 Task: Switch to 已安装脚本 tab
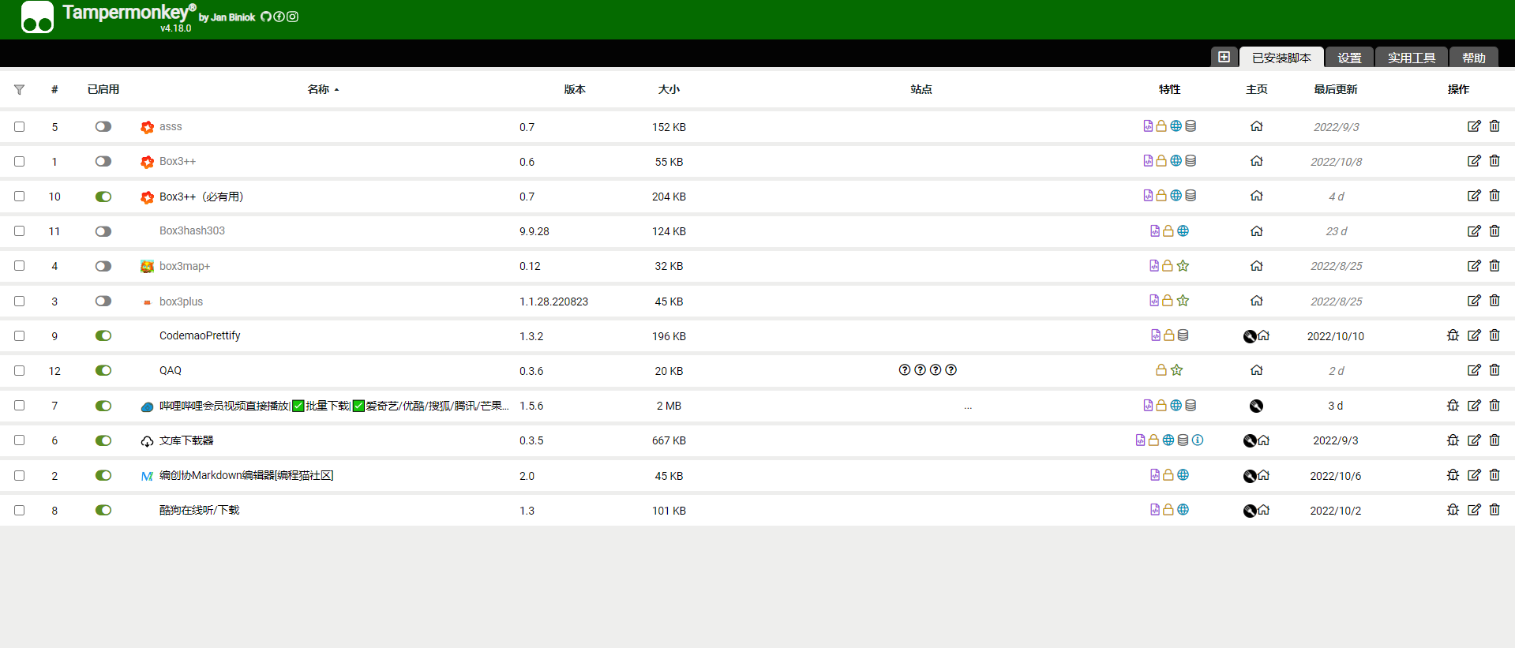click(1281, 58)
